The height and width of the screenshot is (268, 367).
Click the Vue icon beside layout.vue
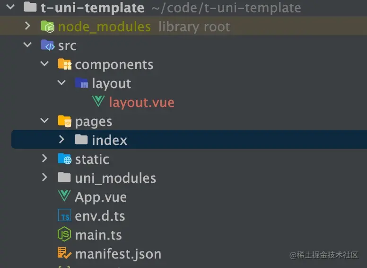click(x=98, y=102)
